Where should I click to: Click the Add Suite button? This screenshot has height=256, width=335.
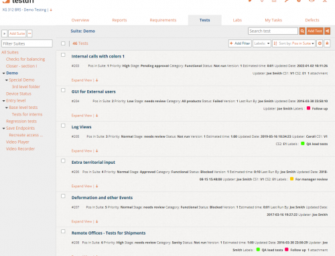[x=17, y=33]
